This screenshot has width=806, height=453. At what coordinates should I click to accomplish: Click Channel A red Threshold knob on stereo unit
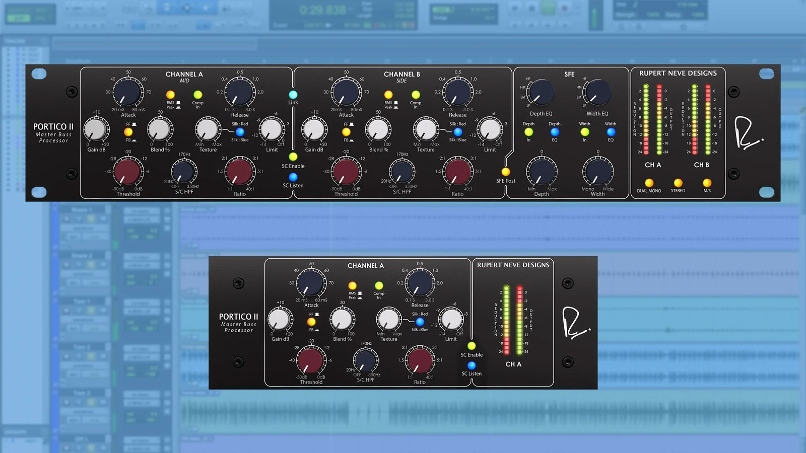pyautogui.click(x=128, y=172)
